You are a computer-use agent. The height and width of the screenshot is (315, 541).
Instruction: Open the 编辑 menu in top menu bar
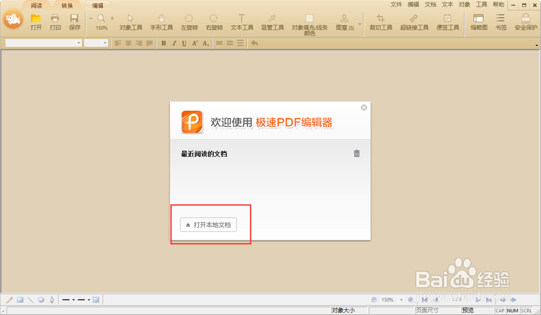413,4
